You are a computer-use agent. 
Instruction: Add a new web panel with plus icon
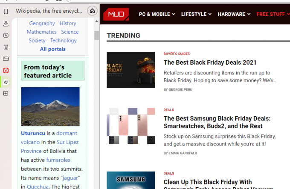pos(6,93)
